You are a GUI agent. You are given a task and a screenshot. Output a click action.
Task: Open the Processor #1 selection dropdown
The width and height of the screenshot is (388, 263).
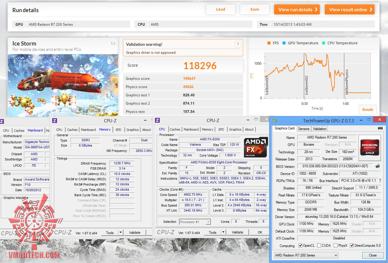195,222
